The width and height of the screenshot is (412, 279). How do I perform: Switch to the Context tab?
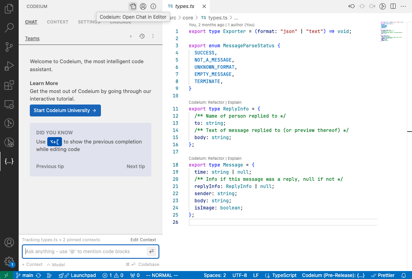58,22
